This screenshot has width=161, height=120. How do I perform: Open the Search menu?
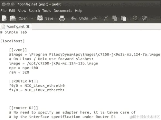tap(34, 11)
